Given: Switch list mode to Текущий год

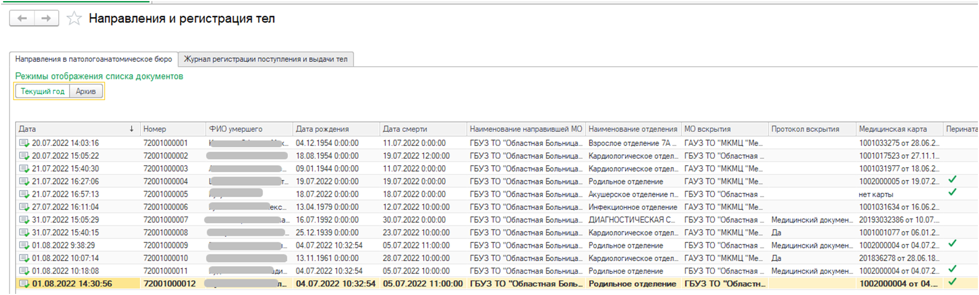Looking at the screenshot, I should 43,92.
